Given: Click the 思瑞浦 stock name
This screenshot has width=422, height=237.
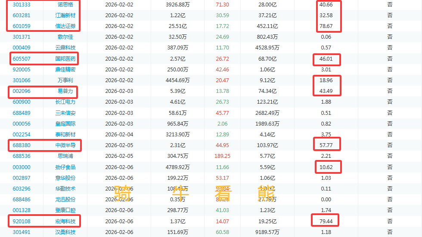Looking at the screenshot, I should click(x=65, y=156).
